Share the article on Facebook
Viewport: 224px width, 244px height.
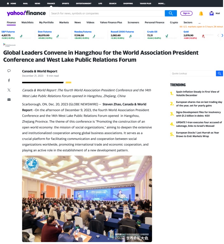point(9,81)
